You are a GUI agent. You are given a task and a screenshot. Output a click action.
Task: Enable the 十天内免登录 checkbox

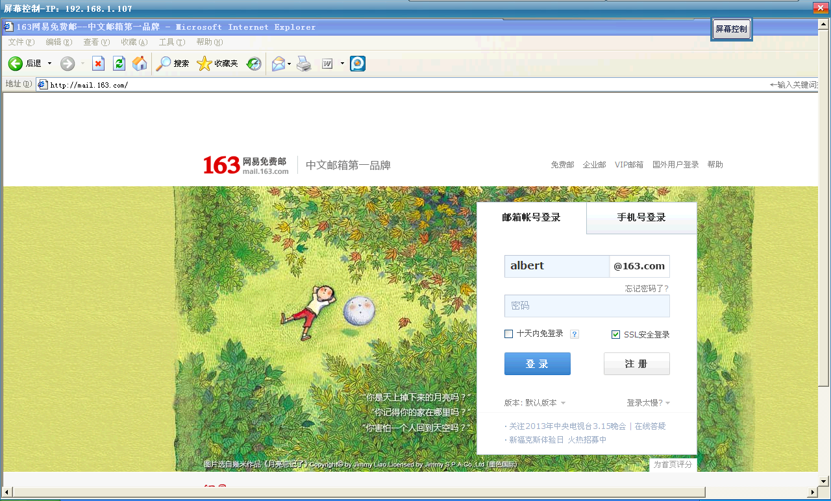point(509,334)
